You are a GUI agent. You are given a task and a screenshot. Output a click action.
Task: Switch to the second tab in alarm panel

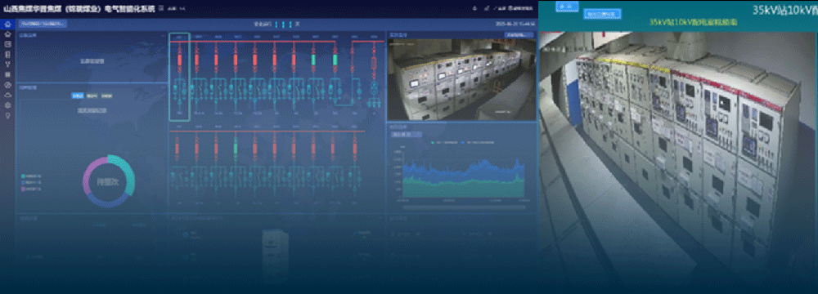[x=92, y=96]
